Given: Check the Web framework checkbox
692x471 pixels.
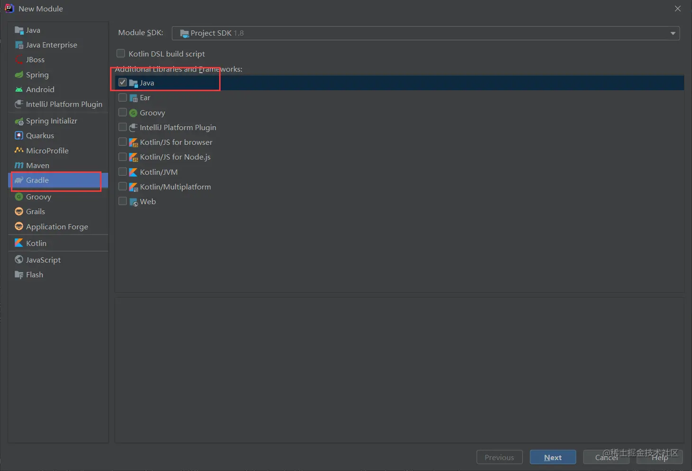Looking at the screenshot, I should tap(122, 201).
